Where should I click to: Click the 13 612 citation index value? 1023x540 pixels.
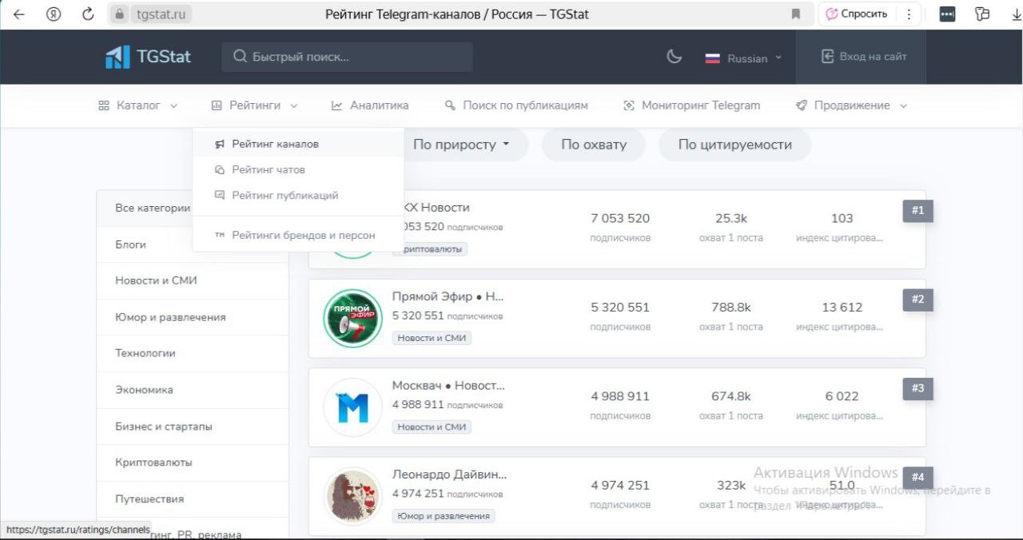(x=842, y=307)
